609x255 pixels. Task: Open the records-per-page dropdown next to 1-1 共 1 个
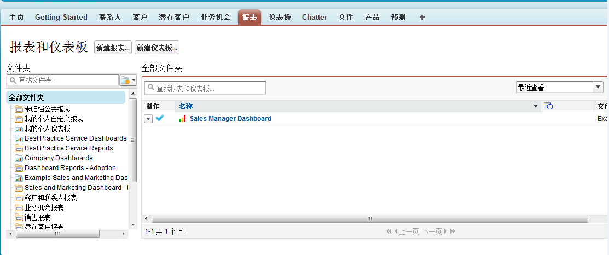[x=182, y=231]
